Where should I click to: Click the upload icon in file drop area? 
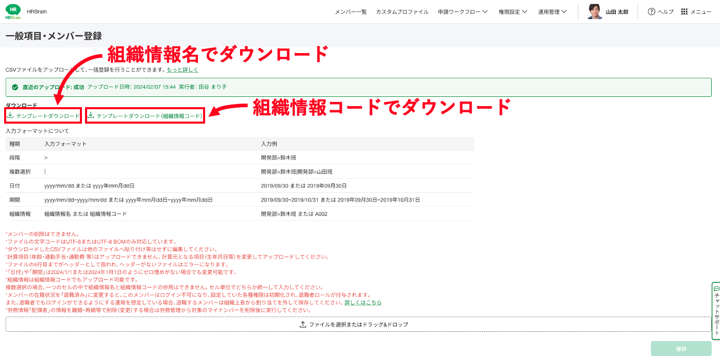point(303,325)
